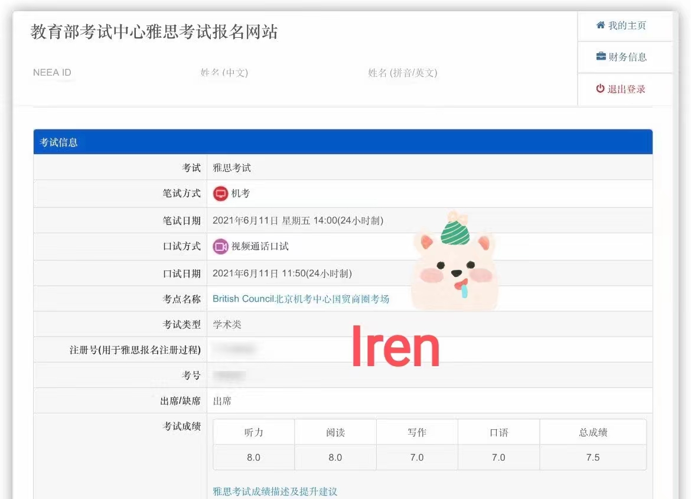The width and height of the screenshot is (691, 499).
Task: Click the power icon next to 退出登录
Action: click(x=599, y=89)
